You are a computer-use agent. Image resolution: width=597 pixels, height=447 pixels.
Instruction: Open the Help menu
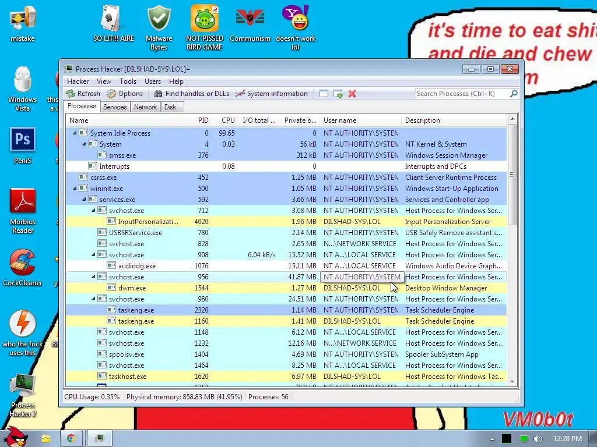tap(176, 81)
